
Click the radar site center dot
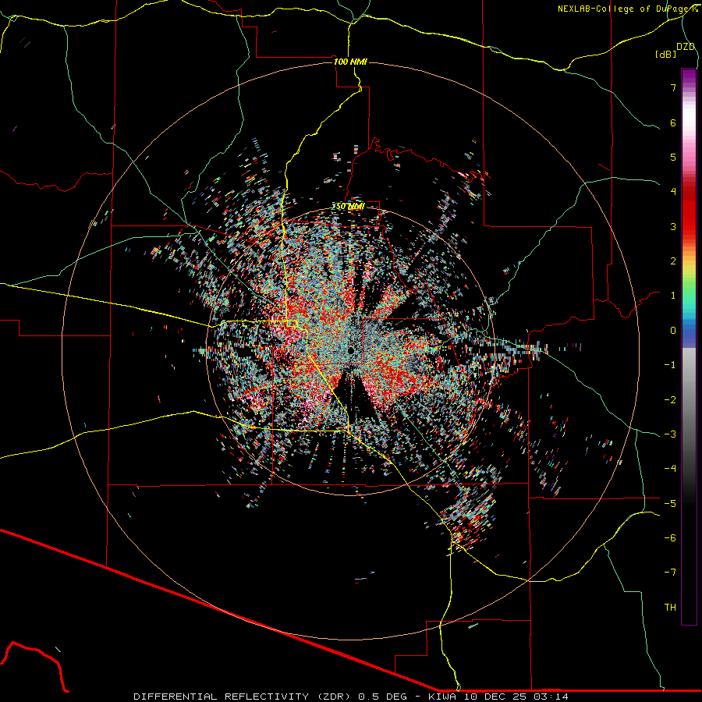351,350
